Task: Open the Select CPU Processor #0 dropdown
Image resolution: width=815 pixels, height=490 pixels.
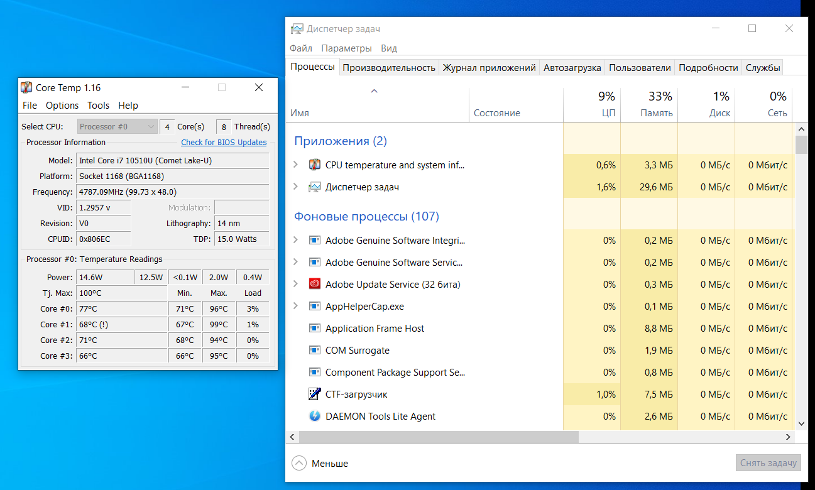Action: pyautogui.click(x=117, y=127)
